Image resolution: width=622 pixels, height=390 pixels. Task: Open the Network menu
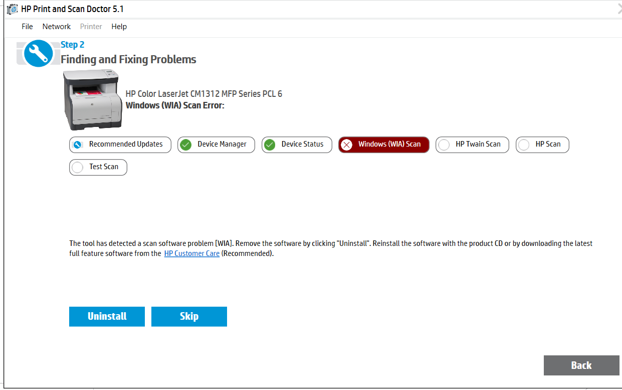(57, 27)
